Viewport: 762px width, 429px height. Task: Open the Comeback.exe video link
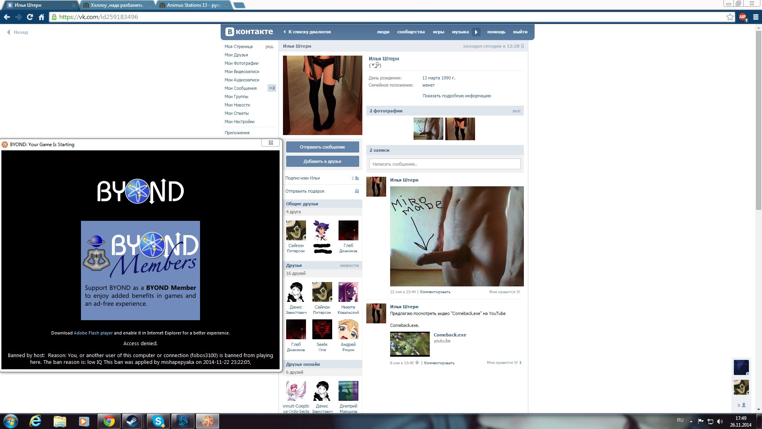[450, 335]
